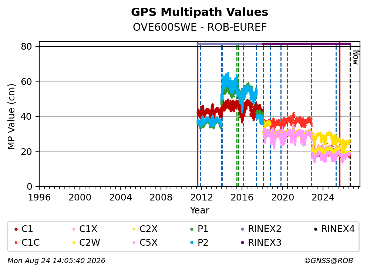Click the 2004 tick label

coord(120,198)
